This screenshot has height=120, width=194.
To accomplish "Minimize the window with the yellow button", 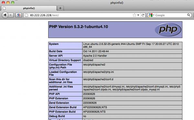I will coord(8,3).
